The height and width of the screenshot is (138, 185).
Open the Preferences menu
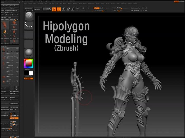91,4
